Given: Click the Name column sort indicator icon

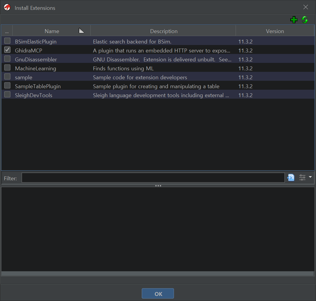Looking at the screenshot, I should 81,30.
